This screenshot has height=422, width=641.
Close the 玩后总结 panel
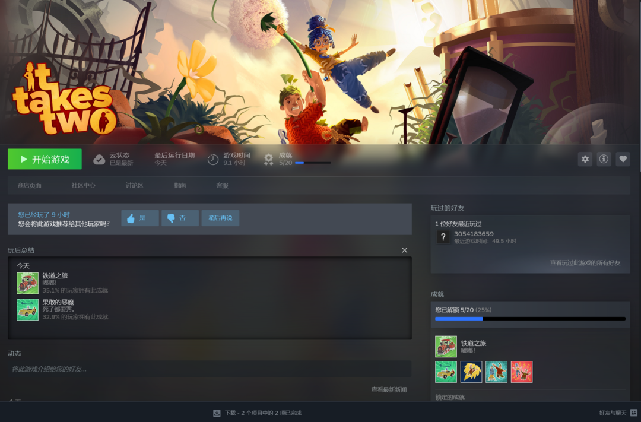coord(404,250)
